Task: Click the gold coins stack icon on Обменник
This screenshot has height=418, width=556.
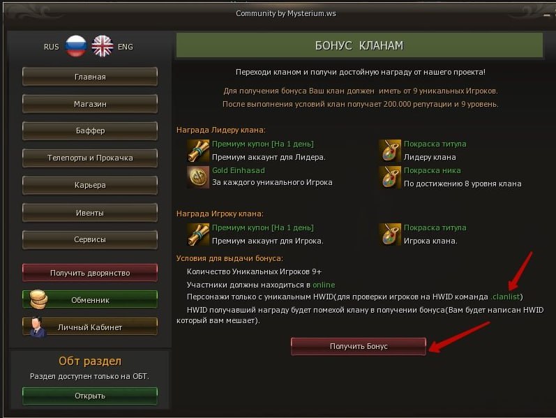Action: coord(38,299)
